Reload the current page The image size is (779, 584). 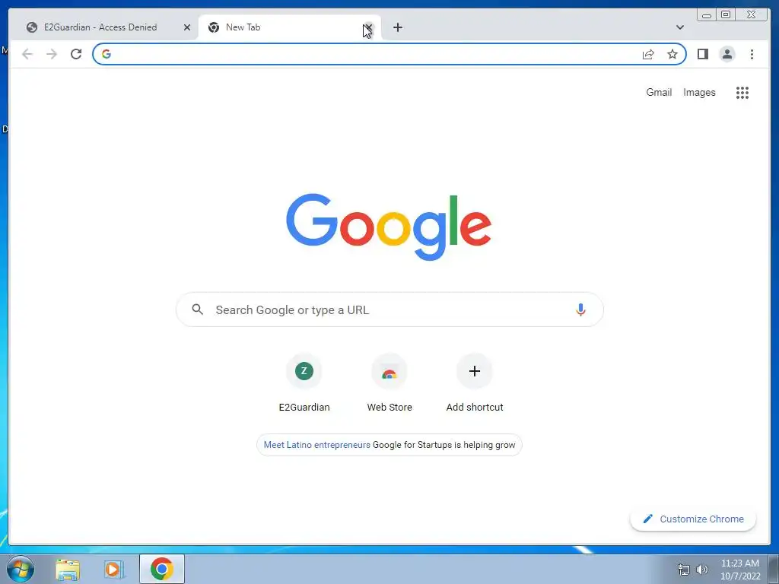[76, 54]
